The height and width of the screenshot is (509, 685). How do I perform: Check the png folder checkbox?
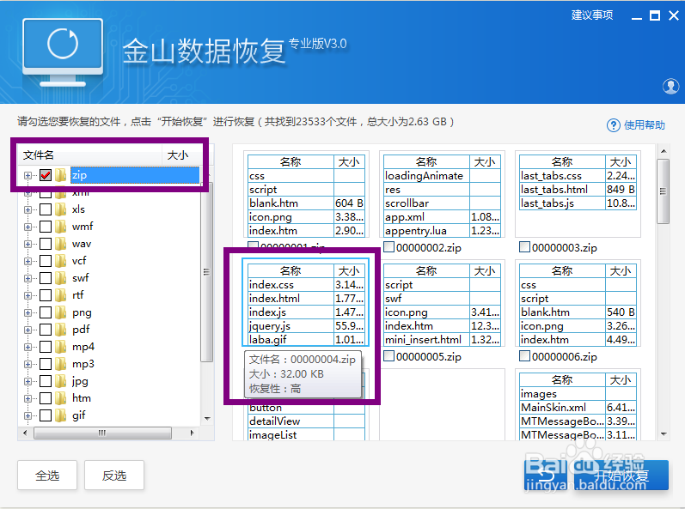point(46,312)
